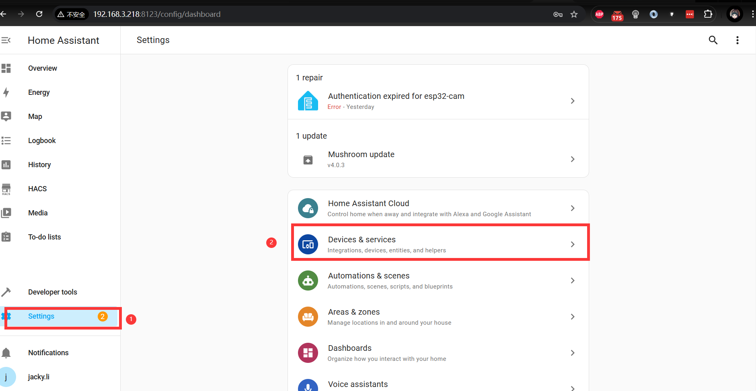Open Areas & zones settings
The width and height of the screenshot is (756, 391).
click(x=438, y=317)
